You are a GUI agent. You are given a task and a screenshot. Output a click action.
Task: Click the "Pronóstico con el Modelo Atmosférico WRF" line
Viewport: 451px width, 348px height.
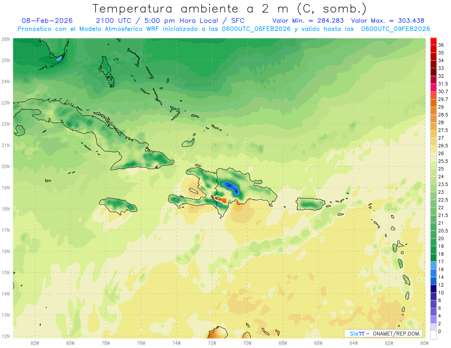(x=224, y=29)
